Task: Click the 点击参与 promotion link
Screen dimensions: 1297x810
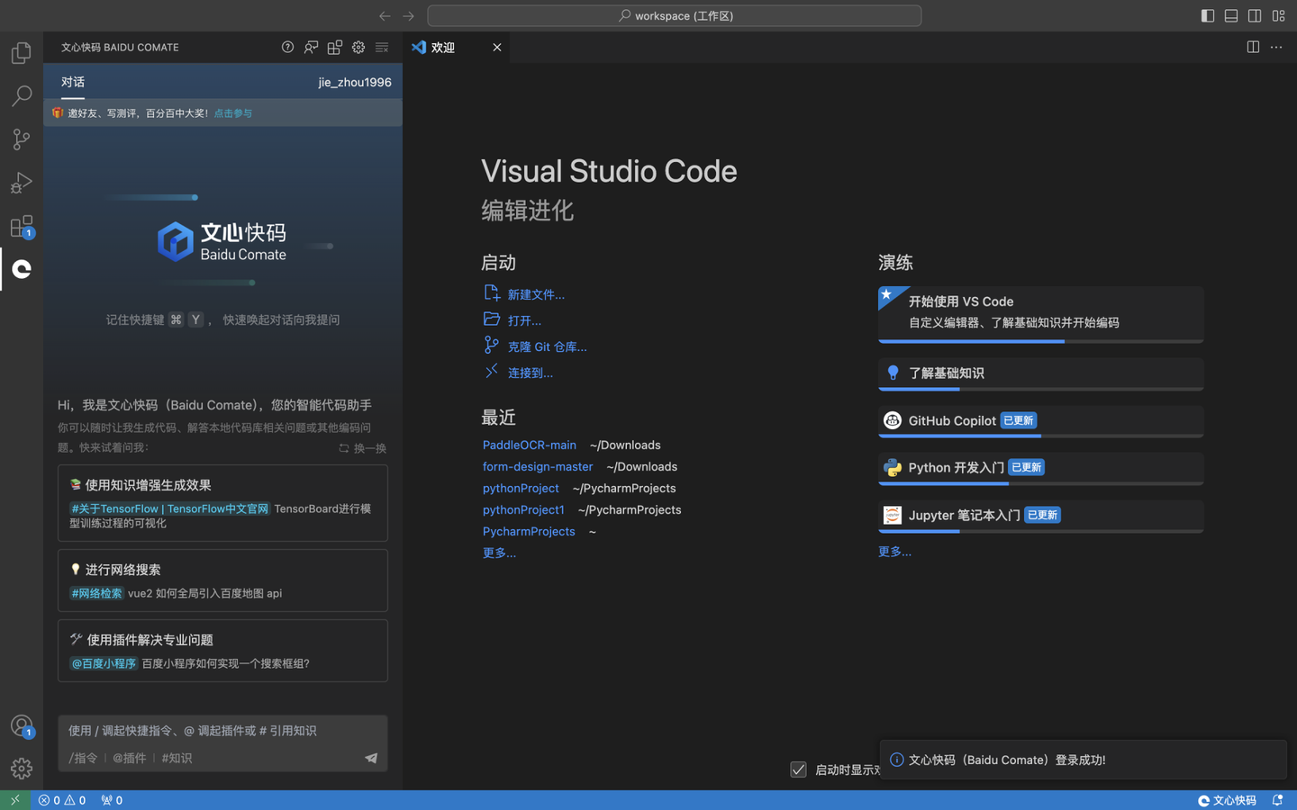Action: pos(232,113)
